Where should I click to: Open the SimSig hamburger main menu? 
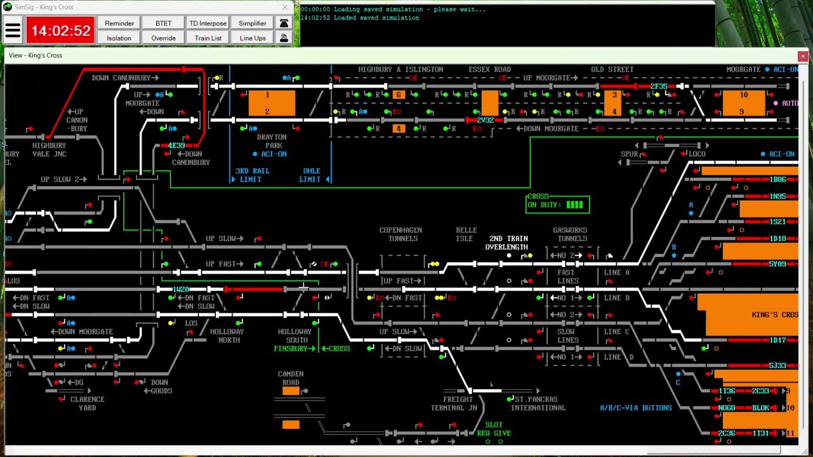click(x=13, y=30)
